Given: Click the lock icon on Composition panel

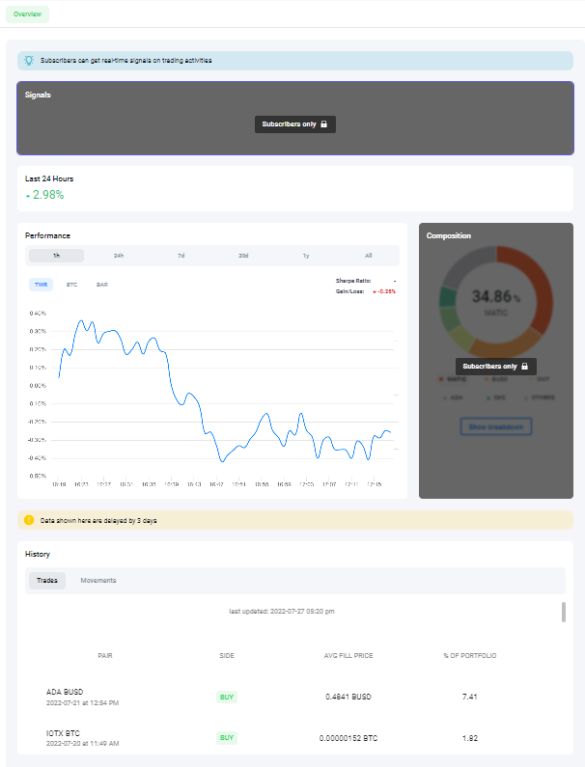Looking at the screenshot, I should [525, 367].
